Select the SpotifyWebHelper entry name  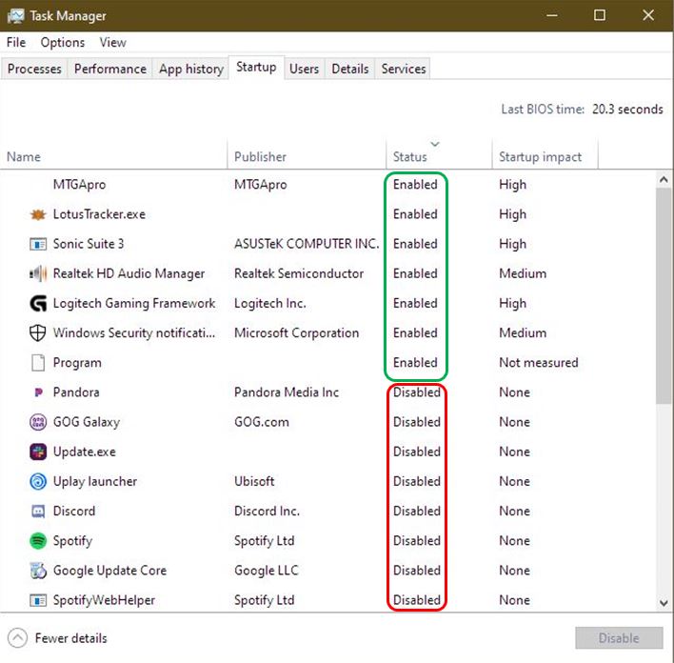pyautogui.click(x=104, y=600)
